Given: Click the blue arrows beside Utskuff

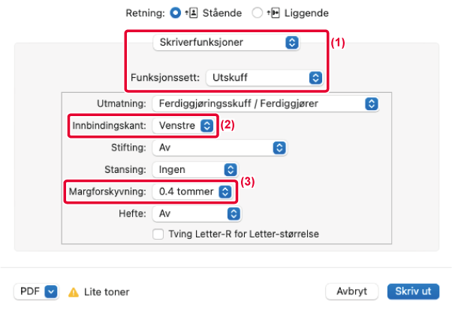Looking at the screenshot, I should (x=315, y=78).
